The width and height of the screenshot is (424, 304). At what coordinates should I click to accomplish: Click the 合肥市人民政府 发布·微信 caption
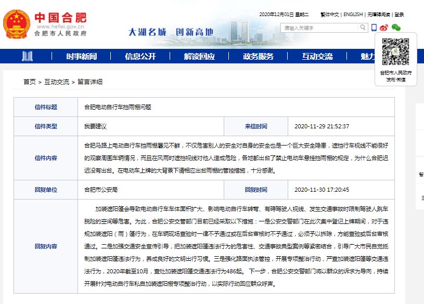[x=396, y=76]
